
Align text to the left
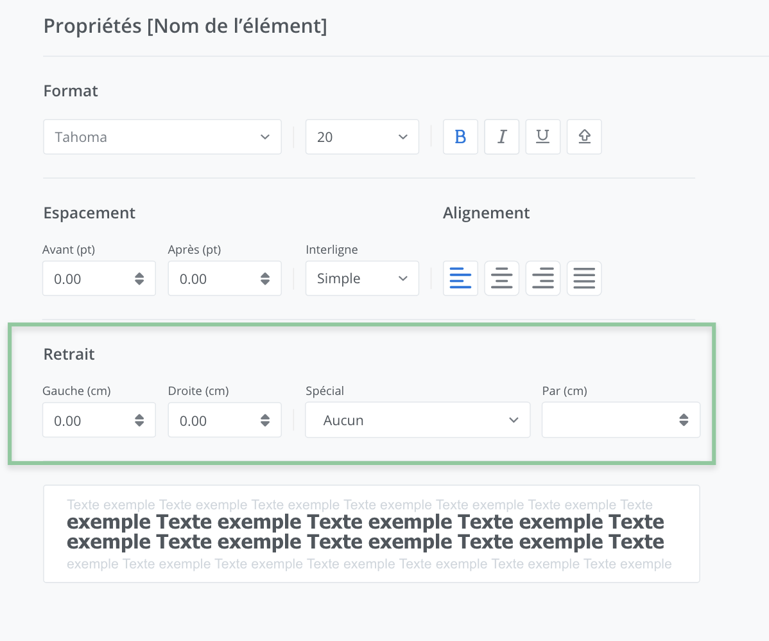tap(460, 278)
